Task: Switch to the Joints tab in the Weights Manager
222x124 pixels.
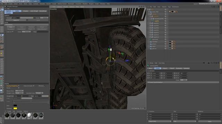Action: click(17, 11)
